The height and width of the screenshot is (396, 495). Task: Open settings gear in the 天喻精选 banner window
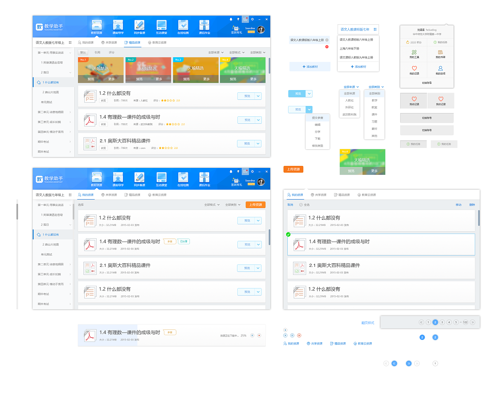pos(252,19)
